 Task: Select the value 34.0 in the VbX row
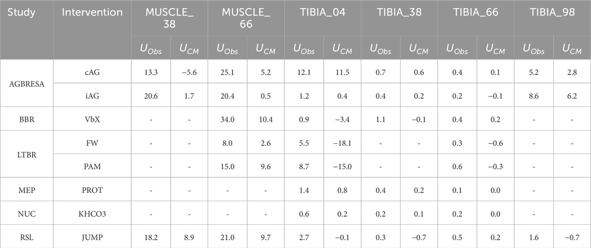pos(227,119)
